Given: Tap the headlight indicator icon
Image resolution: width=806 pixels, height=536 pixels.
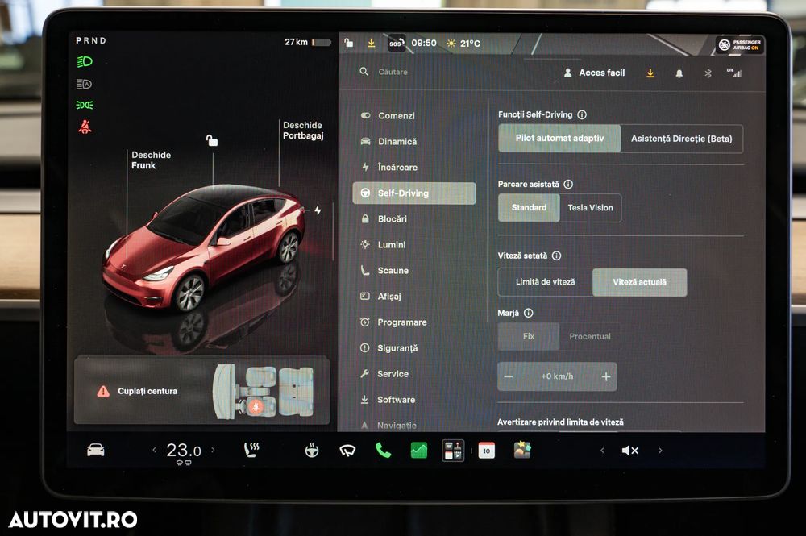Looking at the screenshot, I should coord(85,62).
